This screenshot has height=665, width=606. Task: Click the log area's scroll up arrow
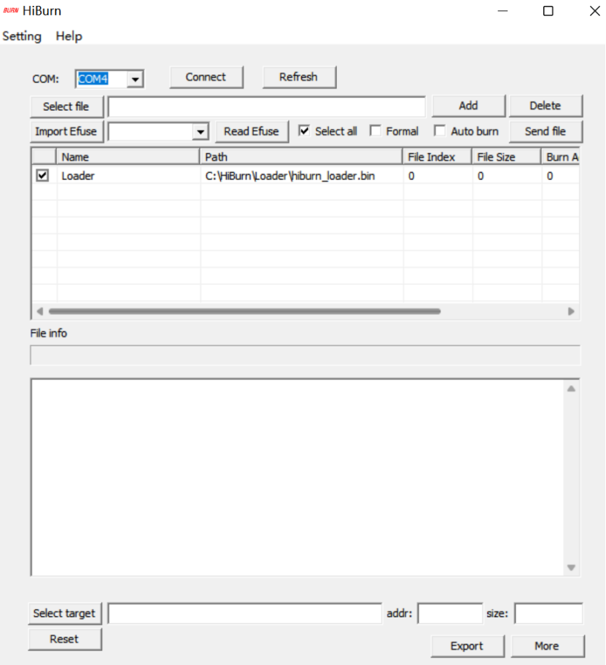[x=571, y=389]
